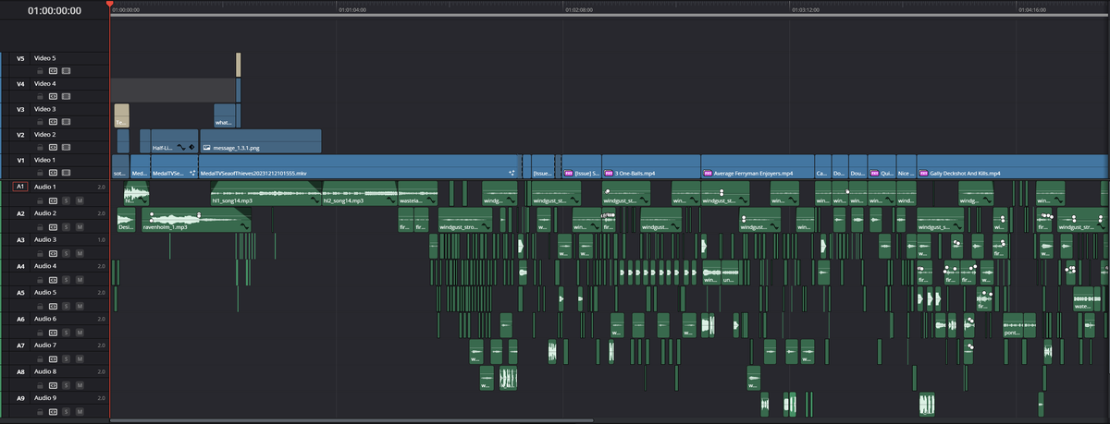
Task: Click the V2 track destination label
Action: (20, 135)
